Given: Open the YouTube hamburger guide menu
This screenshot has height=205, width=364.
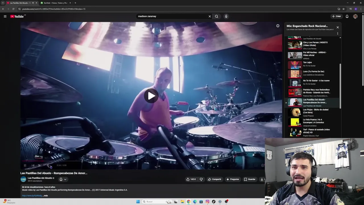Looking at the screenshot, I should pyautogui.click(x=5, y=16).
